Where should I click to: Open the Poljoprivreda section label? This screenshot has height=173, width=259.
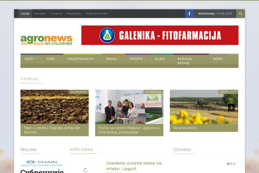(x=80, y=59)
